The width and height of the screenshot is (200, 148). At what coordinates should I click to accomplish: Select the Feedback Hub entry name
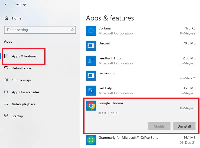click(109, 58)
